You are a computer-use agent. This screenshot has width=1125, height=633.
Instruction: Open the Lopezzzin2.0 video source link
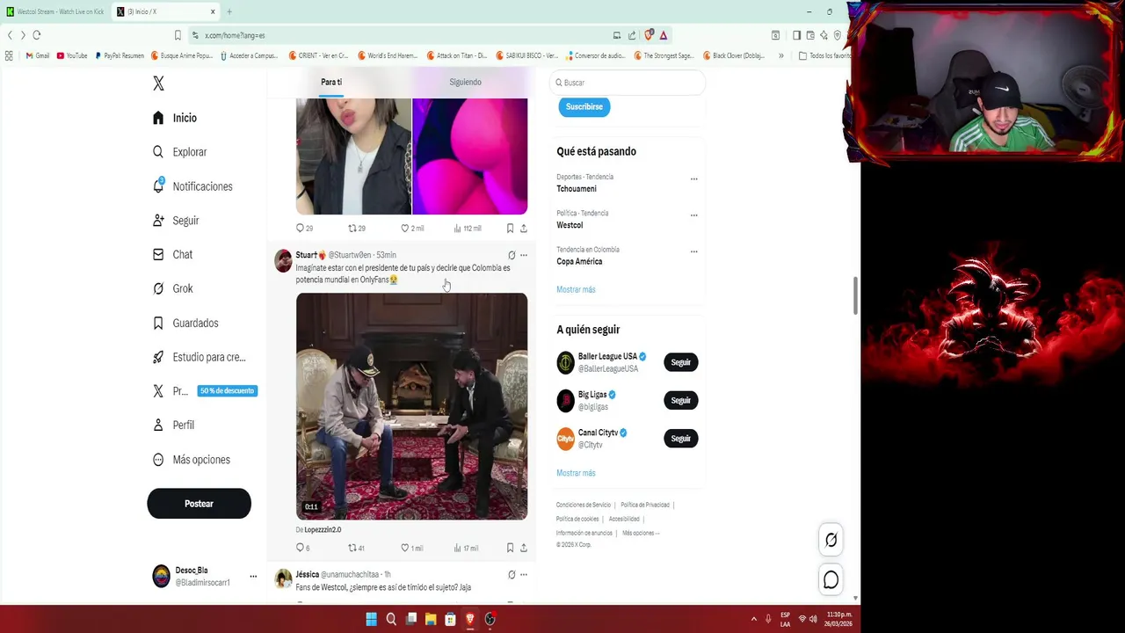(323, 530)
